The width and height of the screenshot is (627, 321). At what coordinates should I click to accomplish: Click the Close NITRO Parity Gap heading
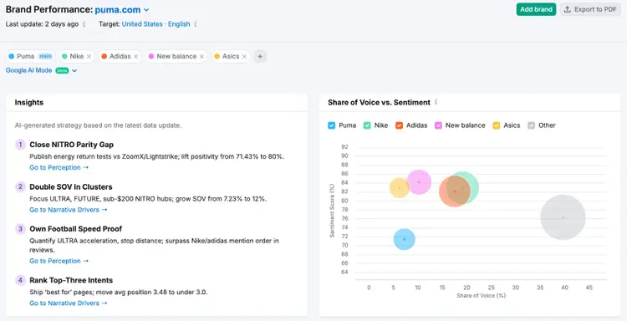point(72,145)
